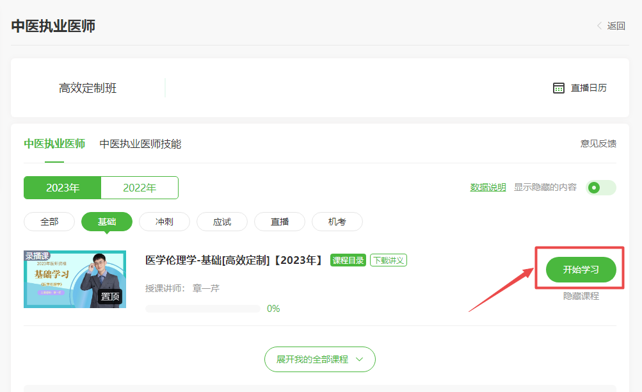
Task: Click the back arrow next to 返回
Action: 600,26
